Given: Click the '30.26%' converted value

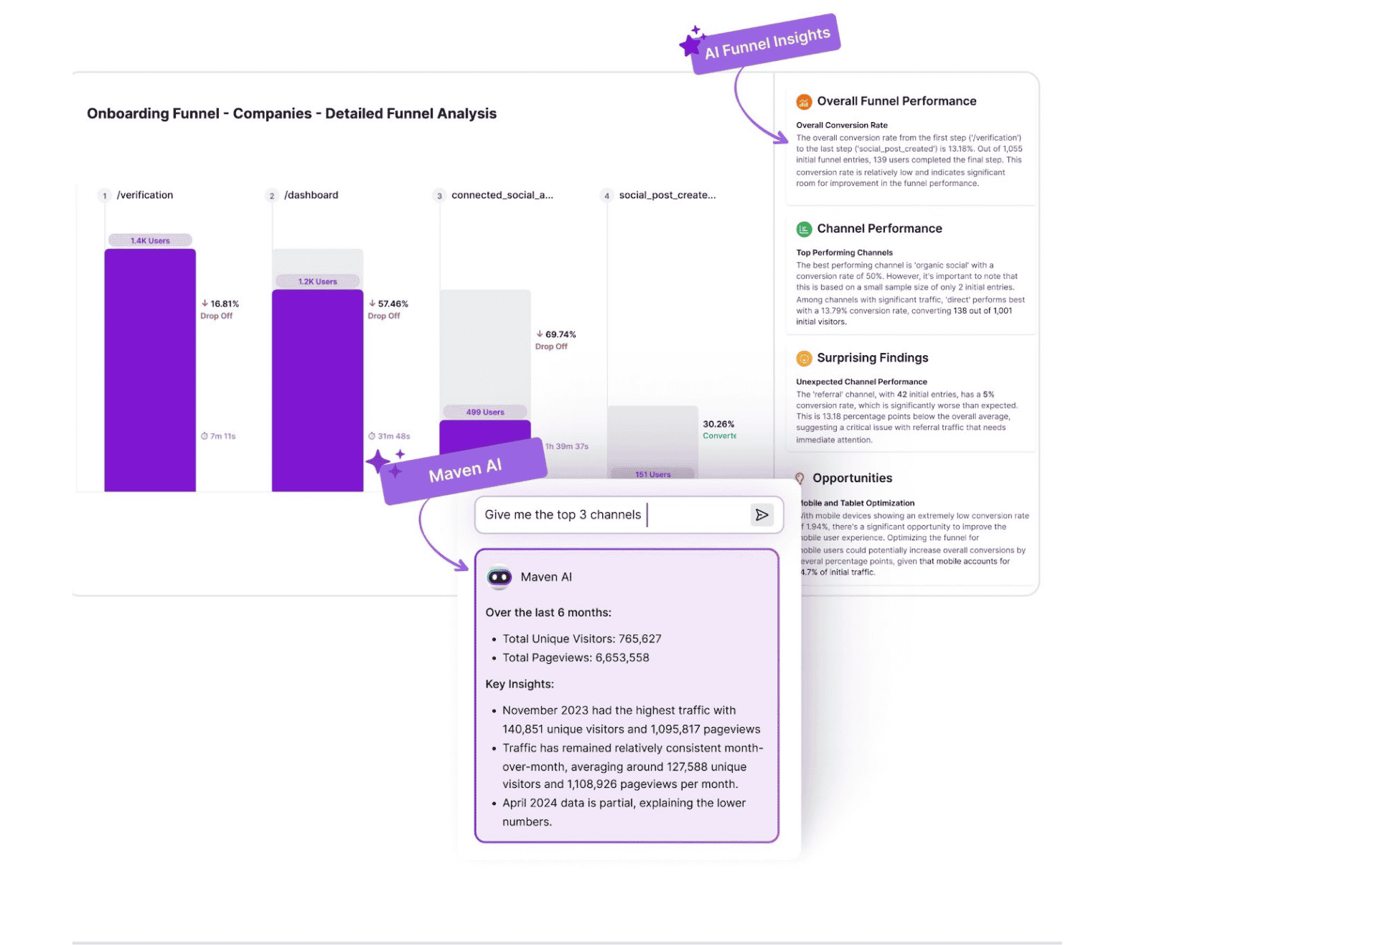Looking at the screenshot, I should 718,424.
